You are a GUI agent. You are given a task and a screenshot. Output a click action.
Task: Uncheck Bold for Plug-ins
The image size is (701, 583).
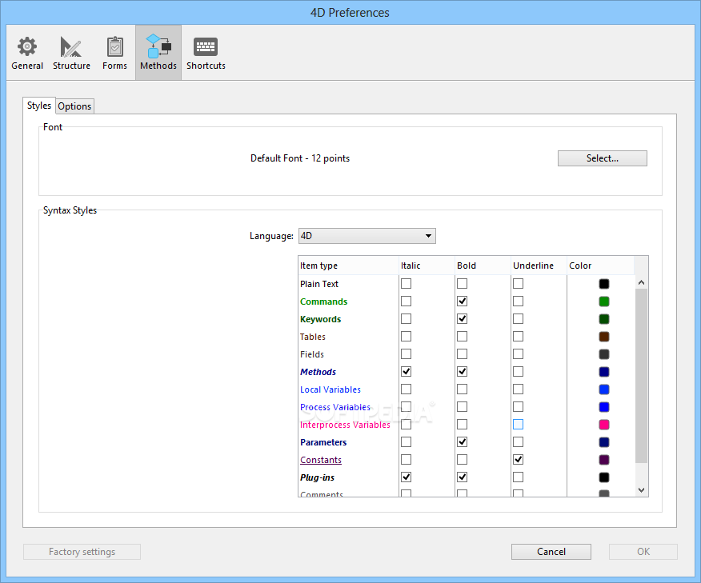point(463,477)
